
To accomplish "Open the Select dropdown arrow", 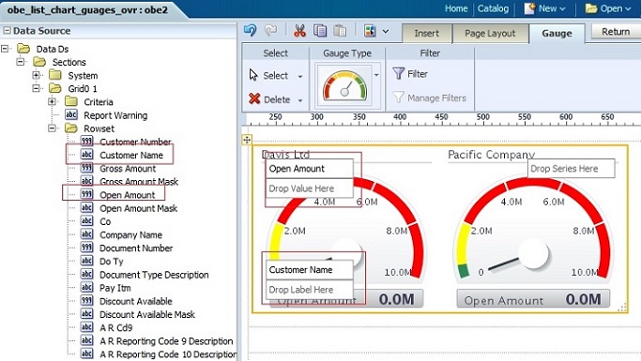I will (x=300, y=76).
